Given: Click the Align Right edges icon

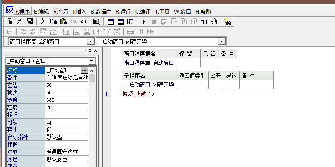Looking at the screenshot, I should 33,32.
